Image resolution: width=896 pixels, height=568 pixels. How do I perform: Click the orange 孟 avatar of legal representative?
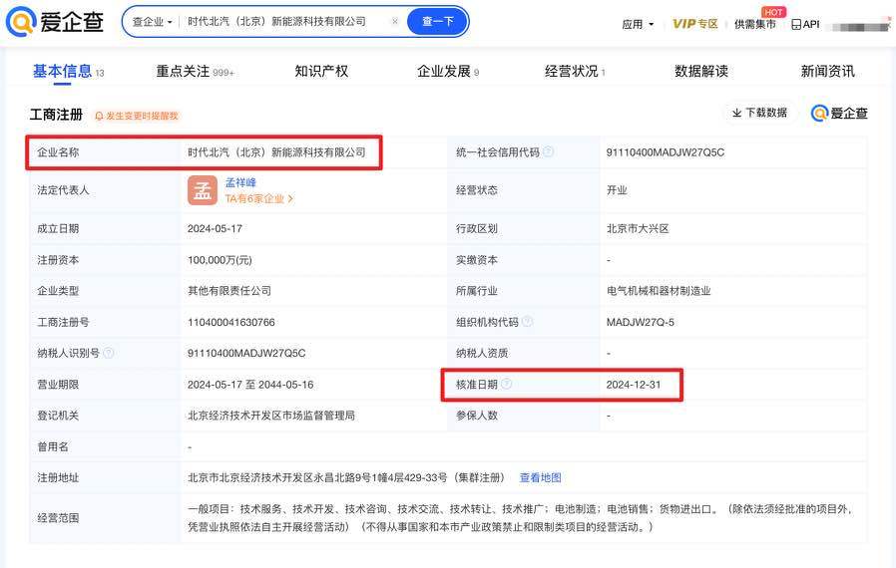[x=203, y=189]
